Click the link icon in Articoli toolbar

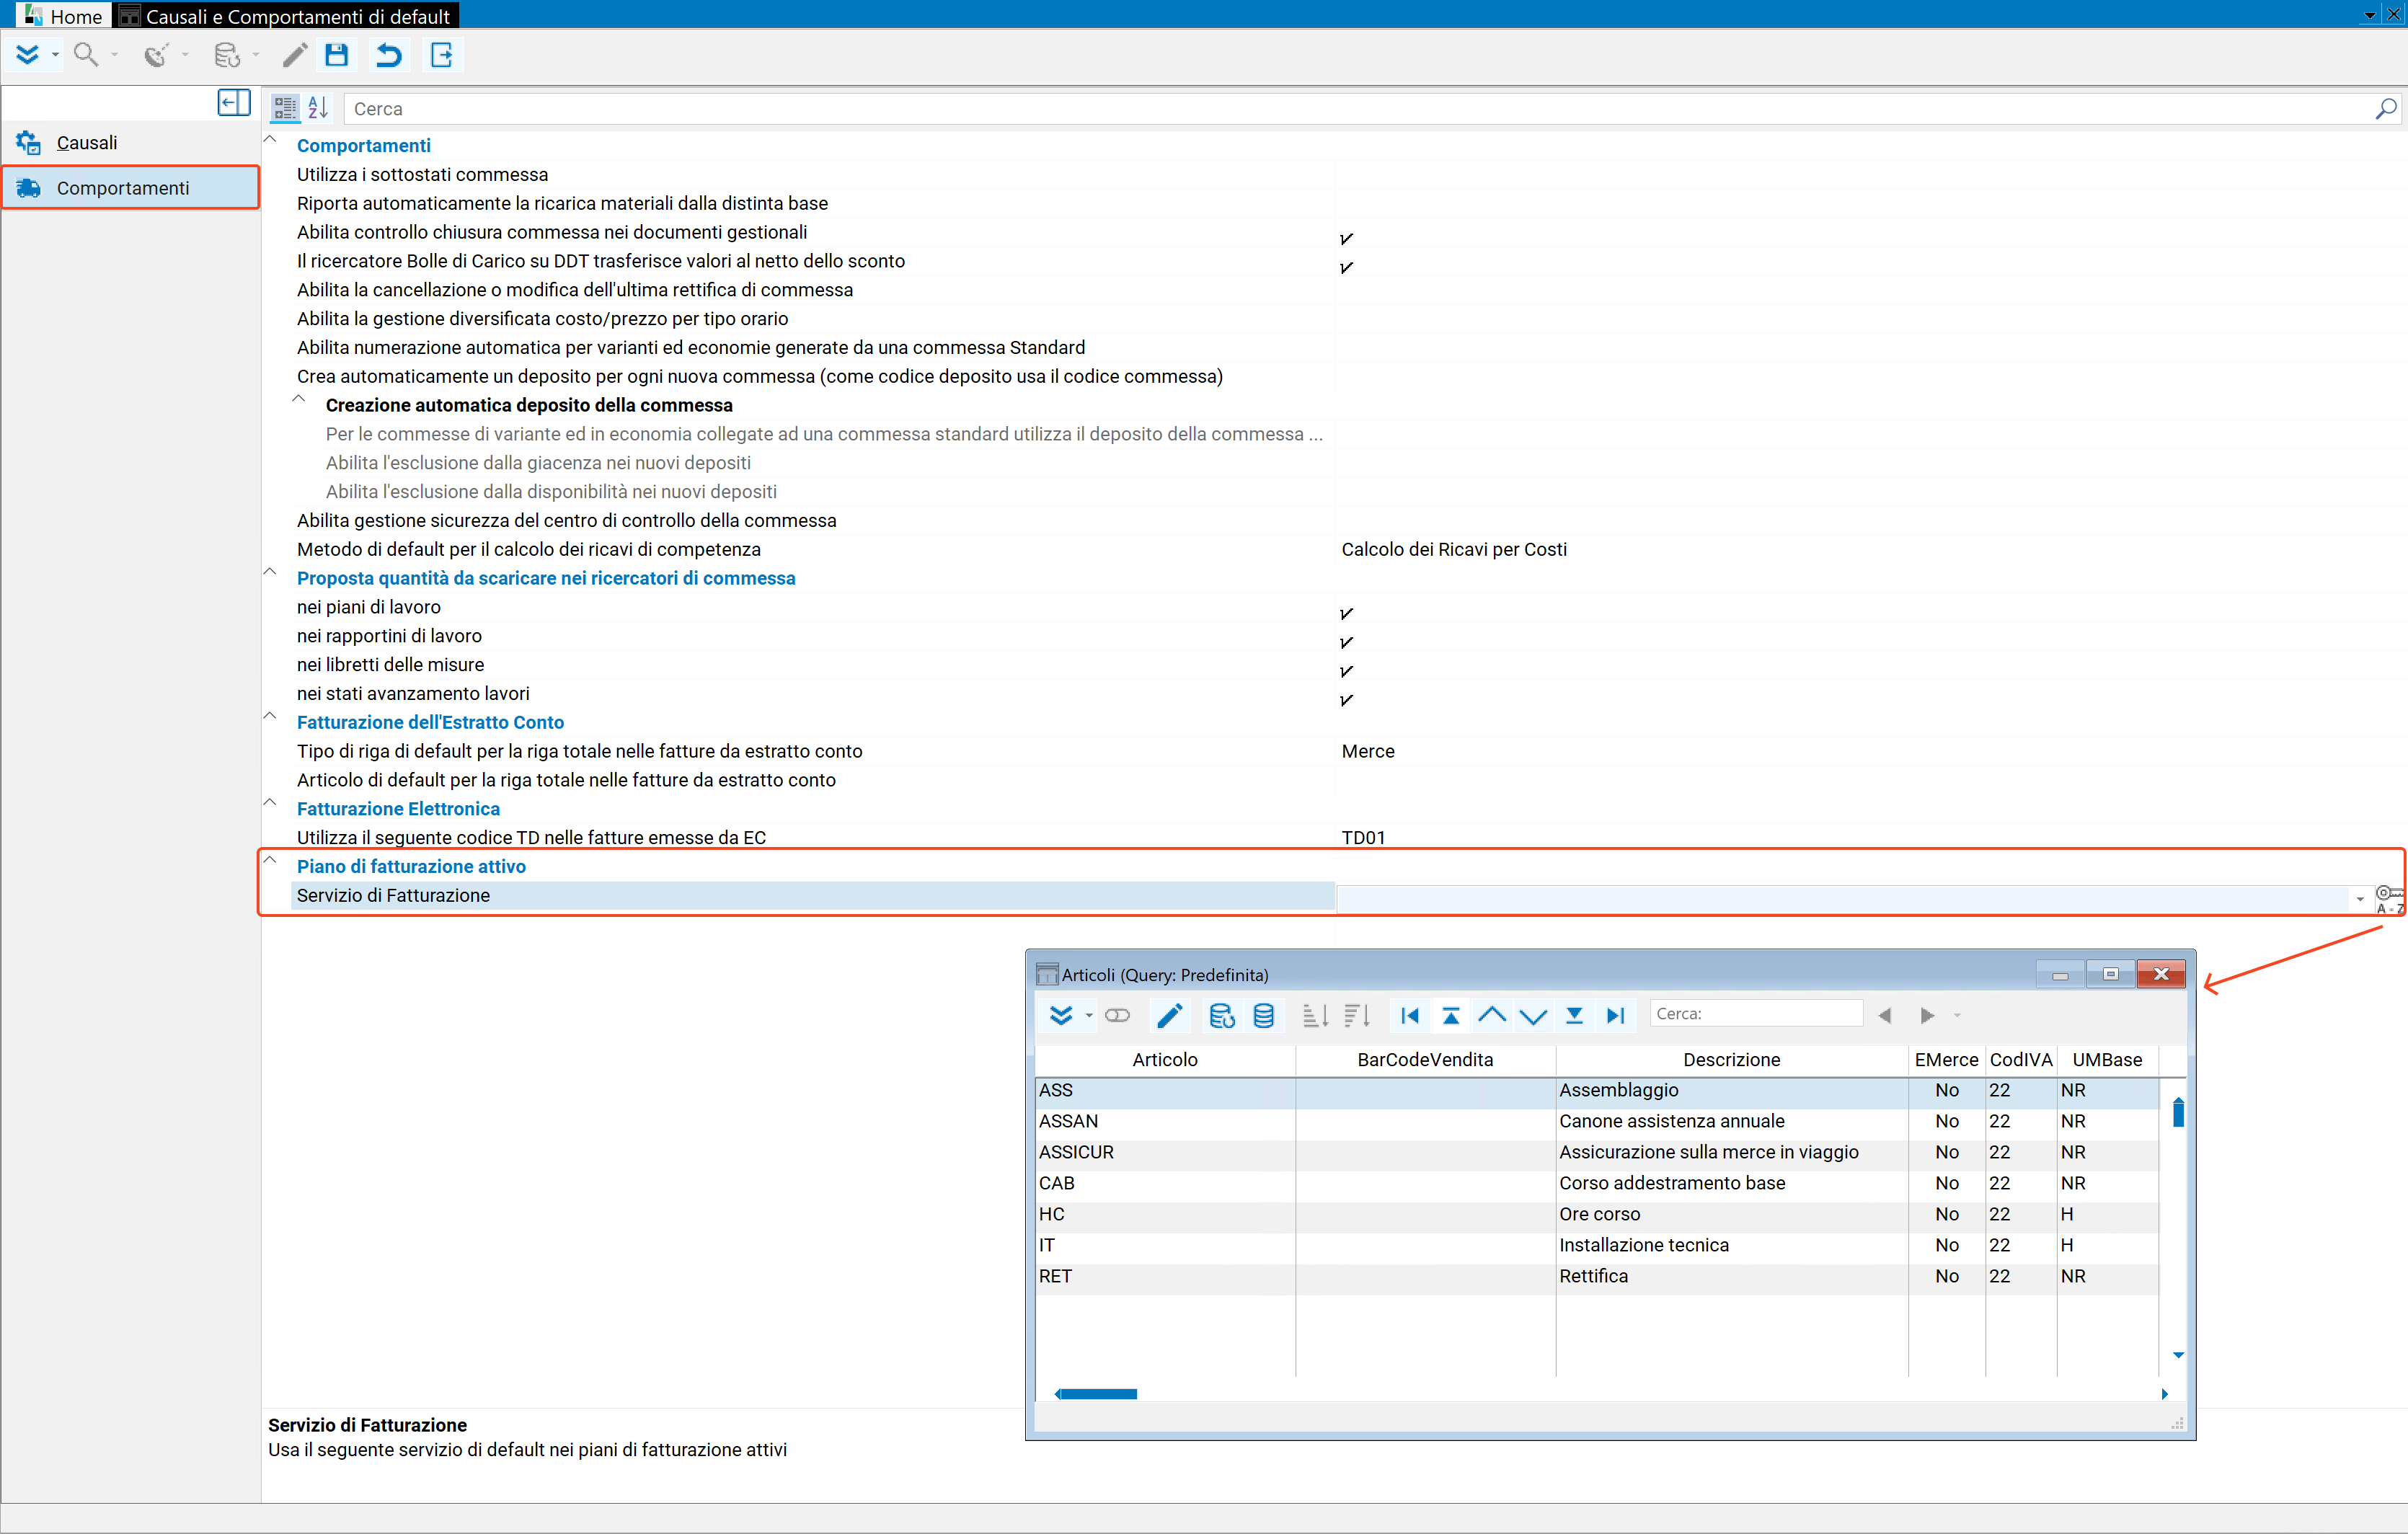[x=1117, y=1015]
